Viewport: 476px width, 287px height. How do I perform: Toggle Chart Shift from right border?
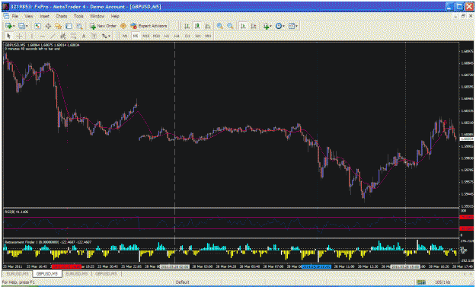(x=253, y=26)
